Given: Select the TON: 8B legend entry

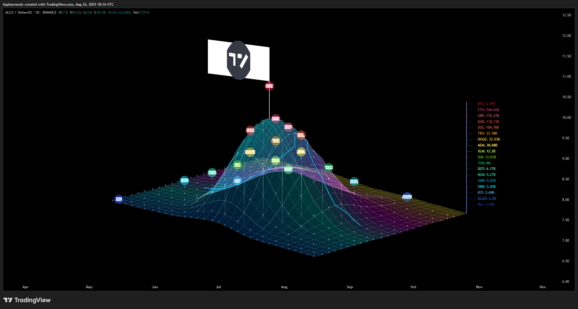Looking at the screenshot, I should 484,163.
